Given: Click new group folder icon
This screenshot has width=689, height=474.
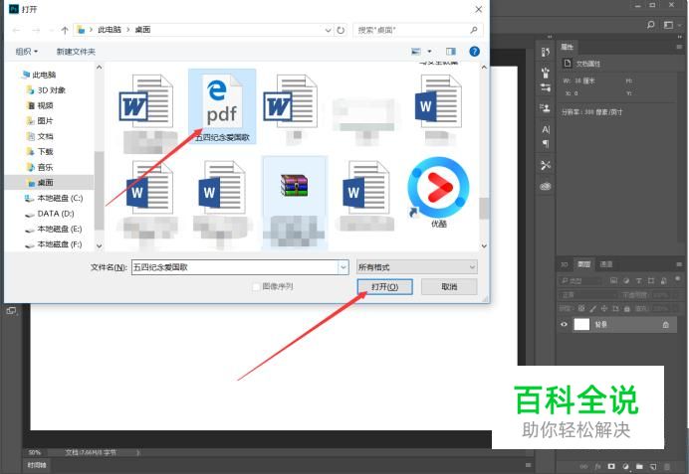Looking at the screenshot, I should click(x=639, y=466).
